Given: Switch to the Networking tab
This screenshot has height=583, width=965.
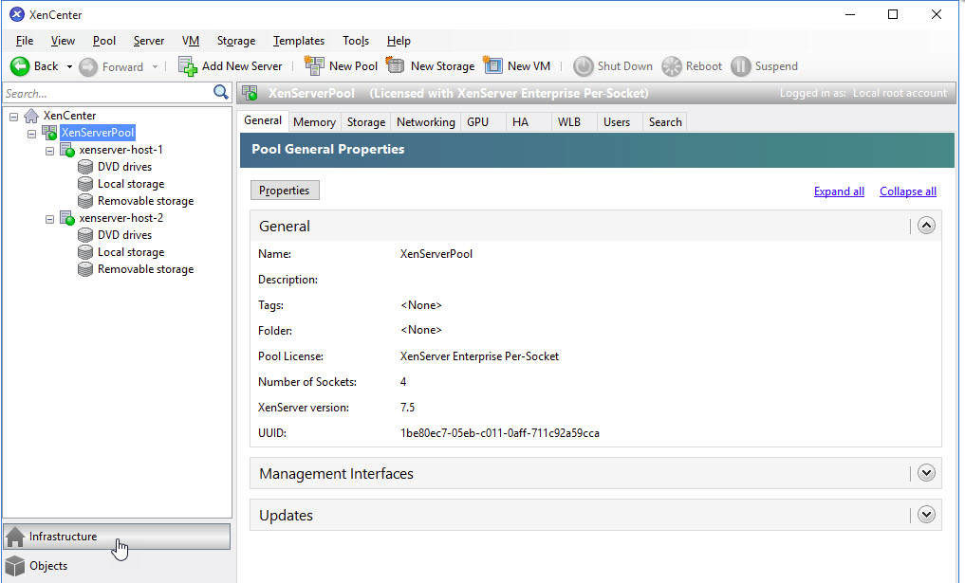Looking at the screenshot, I should [426, 122].
